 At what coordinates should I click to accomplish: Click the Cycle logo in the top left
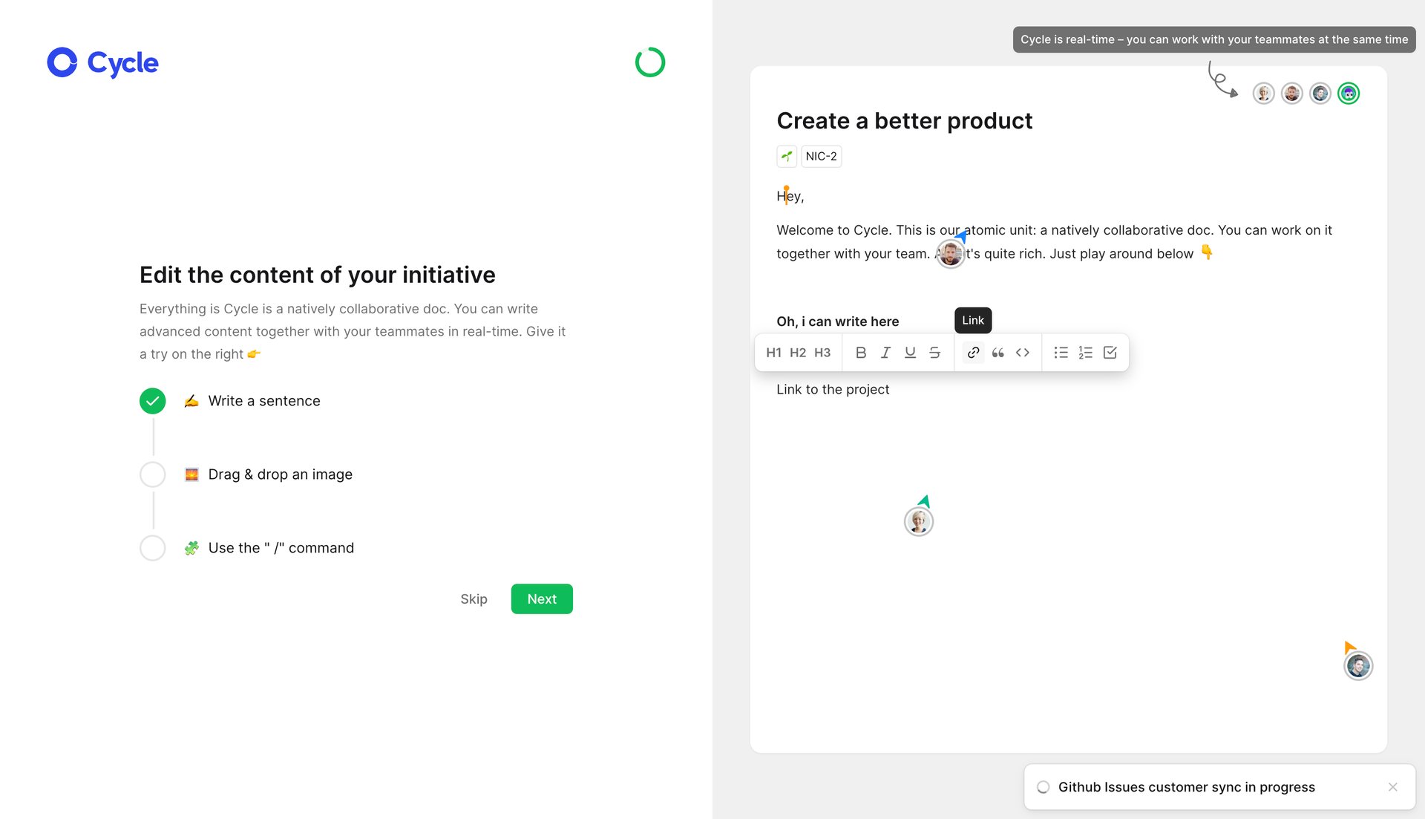(102, 62)
